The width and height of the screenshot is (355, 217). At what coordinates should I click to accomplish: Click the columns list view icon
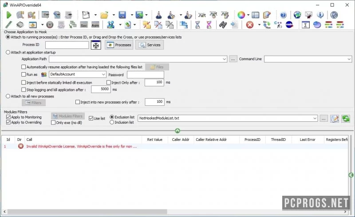(256, 15)
